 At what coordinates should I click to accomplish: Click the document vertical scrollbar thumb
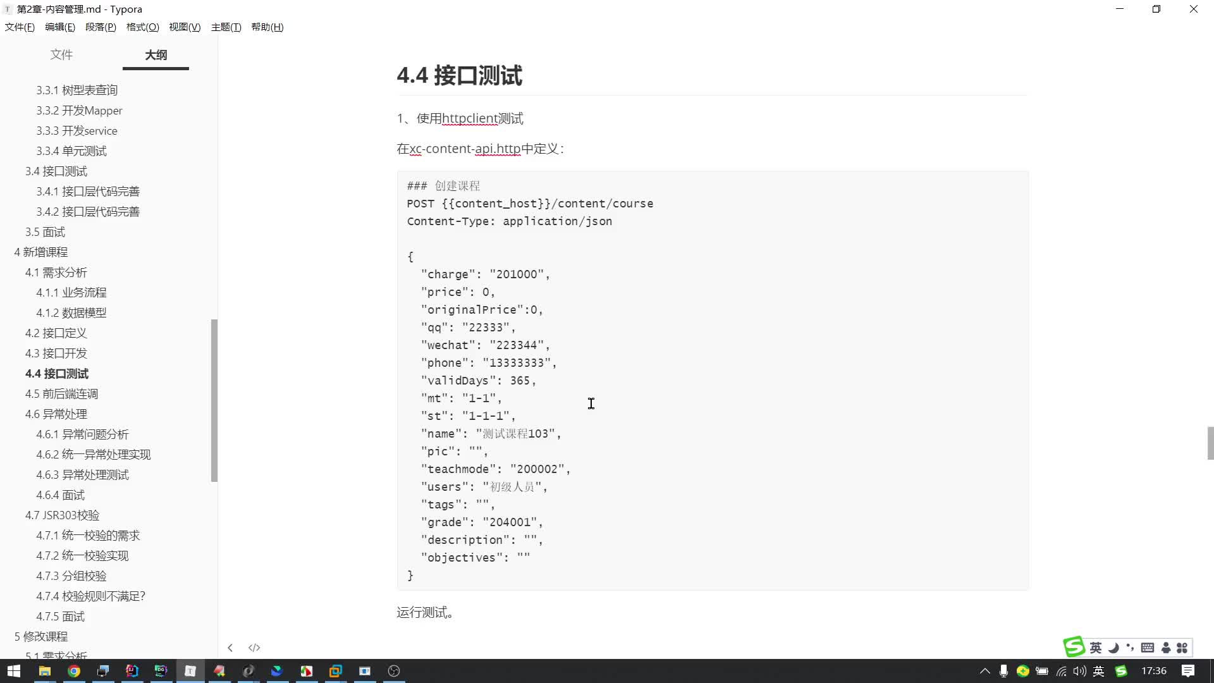(x=1210, y=443)
